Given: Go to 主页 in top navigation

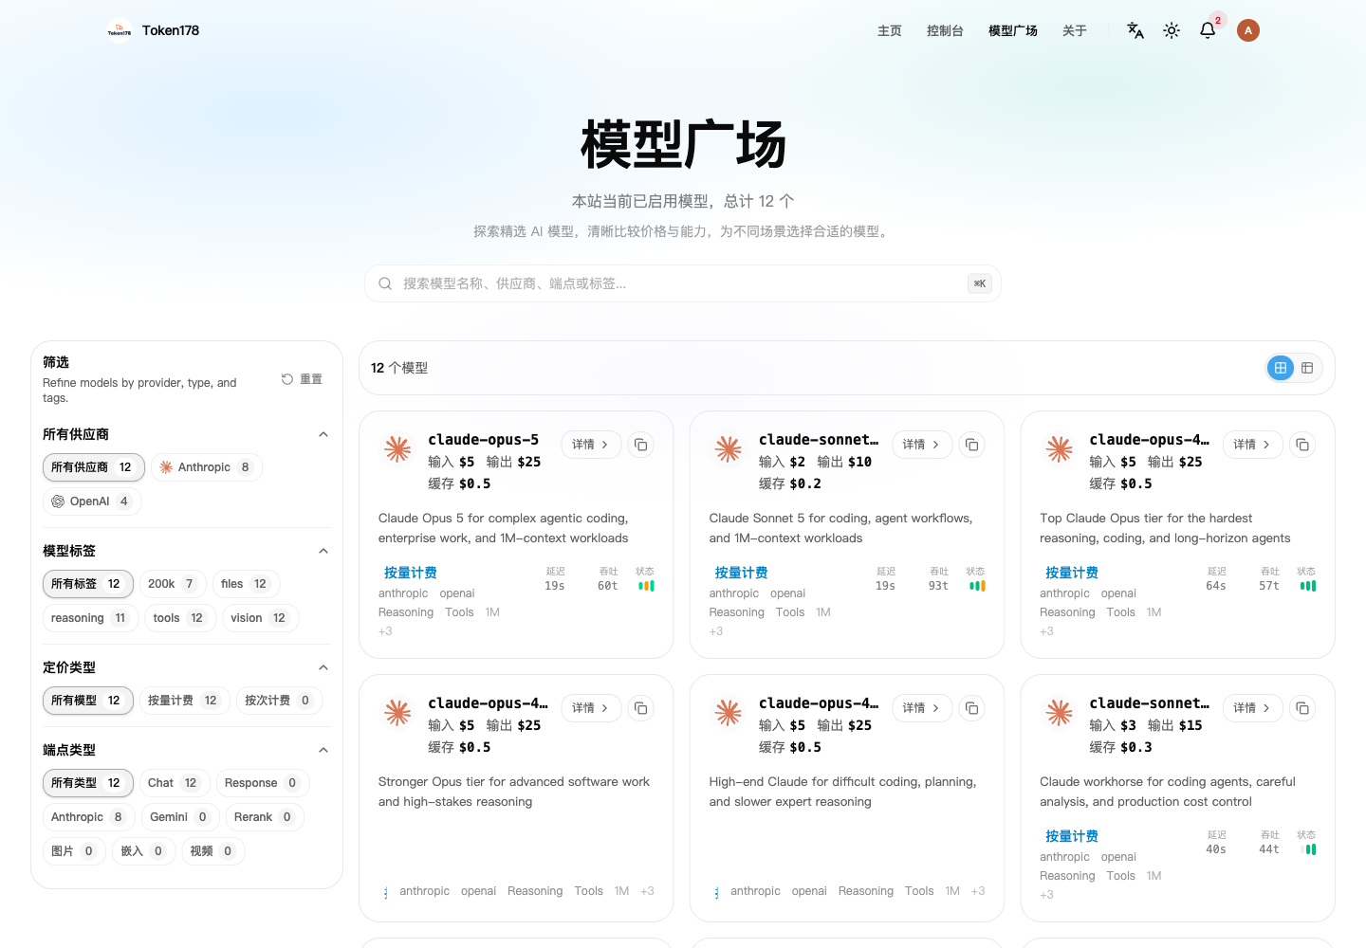Looking at the screenshot, I should [x=890, y=30].
